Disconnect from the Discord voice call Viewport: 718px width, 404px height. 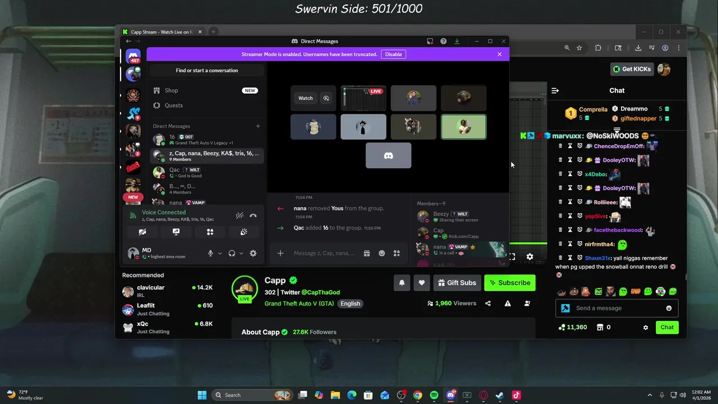[x=253, y=215]
